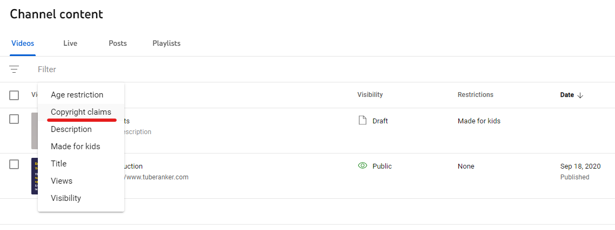Sort by the Date column header

point(567,95)
